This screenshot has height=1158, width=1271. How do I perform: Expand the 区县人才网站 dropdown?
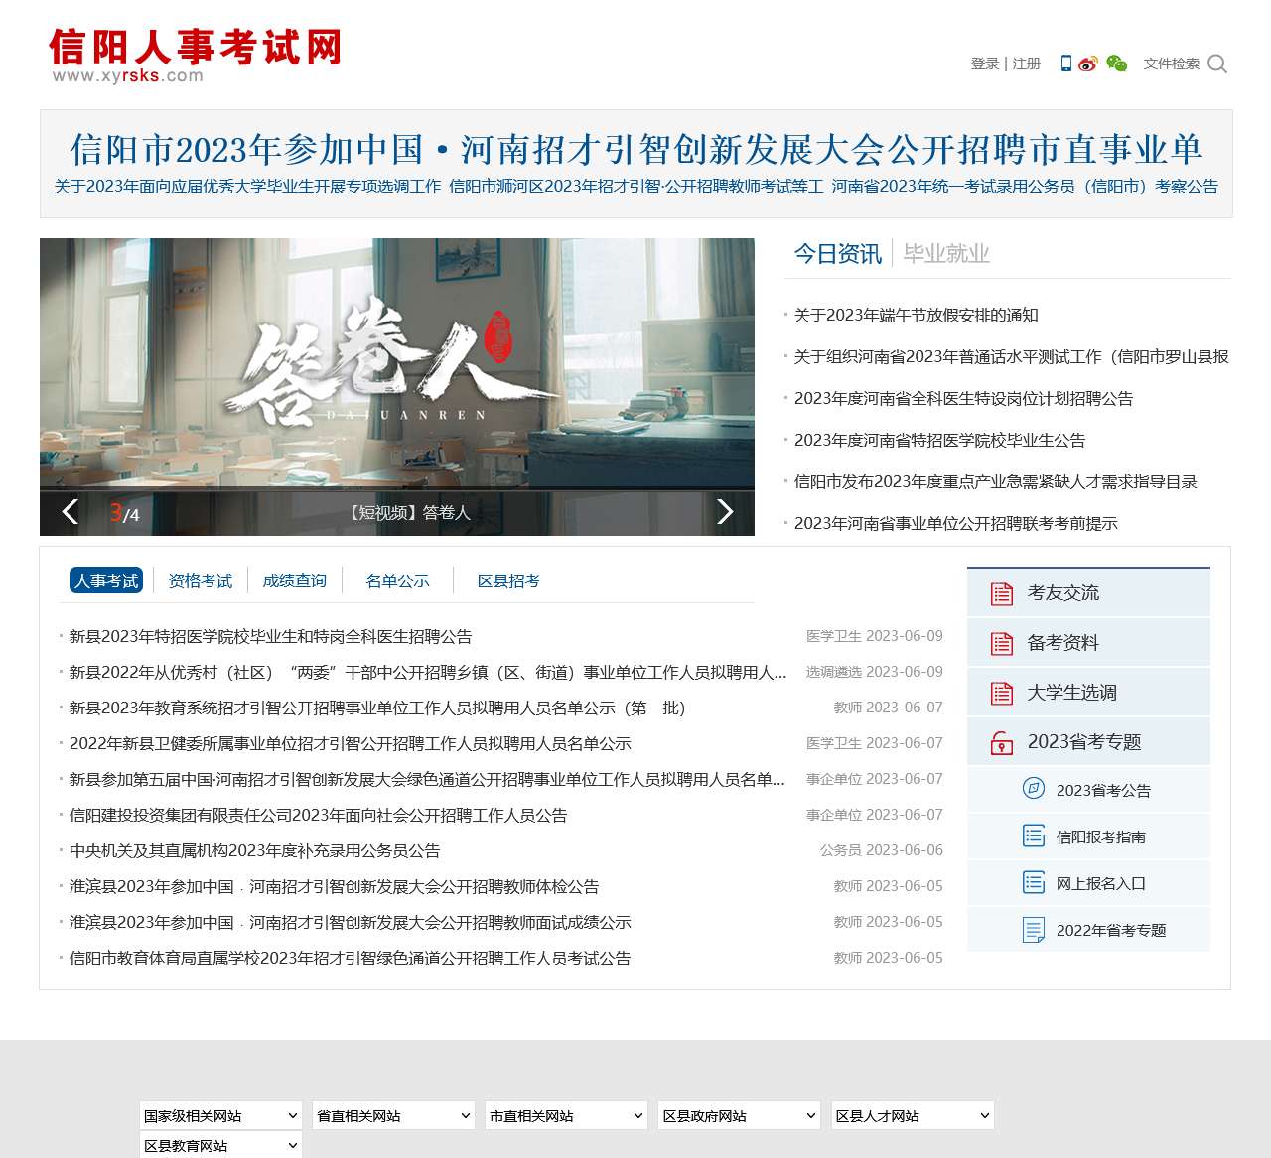coord(913,1115)
